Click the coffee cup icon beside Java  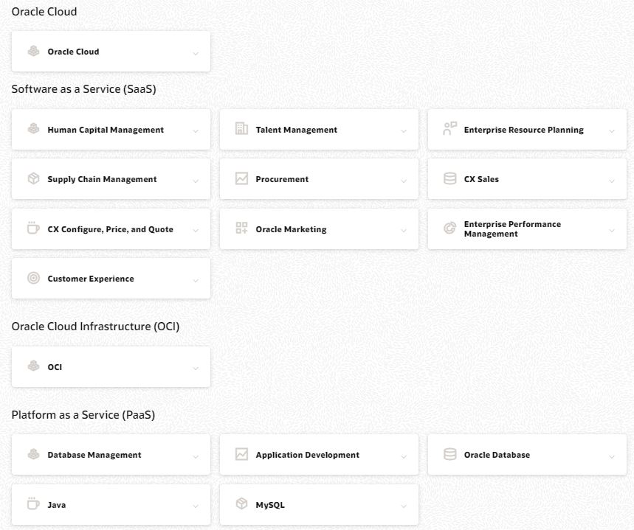(33, 503)
